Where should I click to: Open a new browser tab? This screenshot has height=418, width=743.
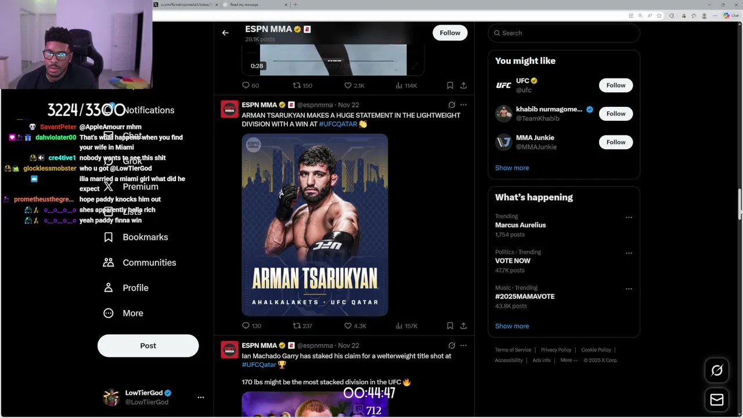[x=295, y=5]
